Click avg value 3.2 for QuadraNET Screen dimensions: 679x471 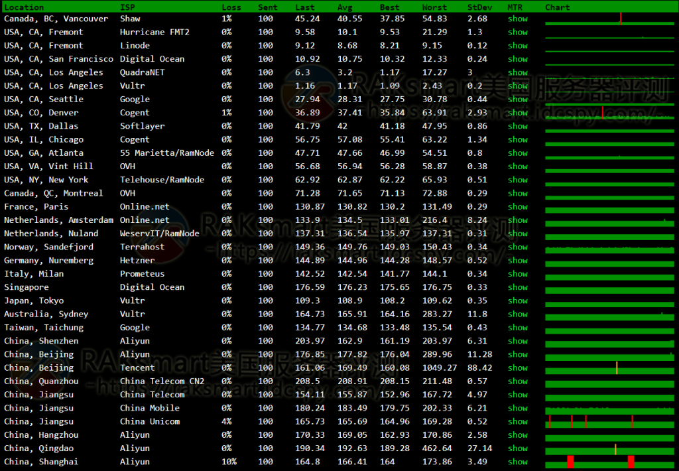(345, 72)
